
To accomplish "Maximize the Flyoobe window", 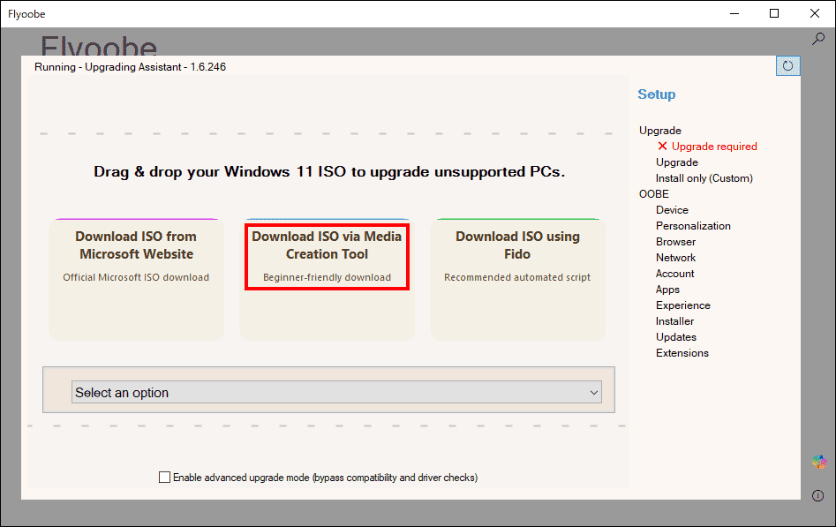I will tap(774, 13).
